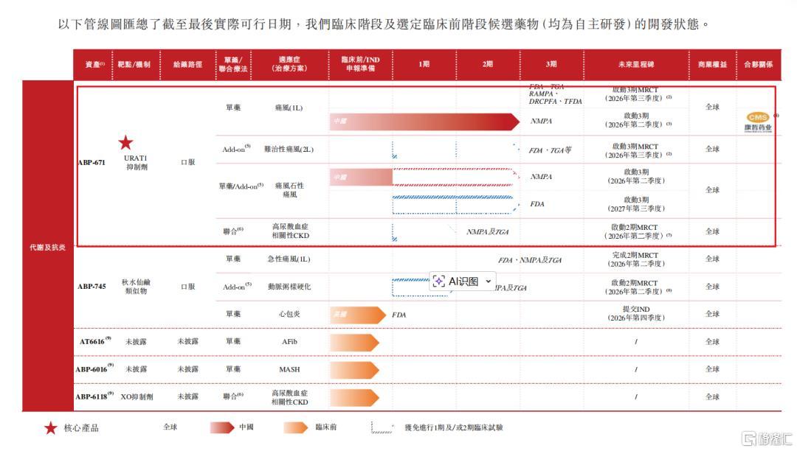This screenshot has width=797, height=451.
Task: Click the 秋水仙鹼類似物 mechanism text
Action: (136, 286)
